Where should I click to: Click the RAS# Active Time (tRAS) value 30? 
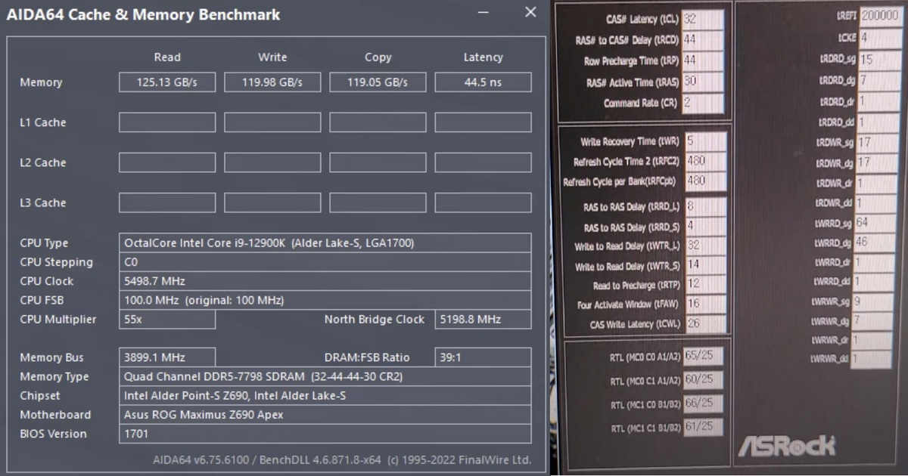702,82
